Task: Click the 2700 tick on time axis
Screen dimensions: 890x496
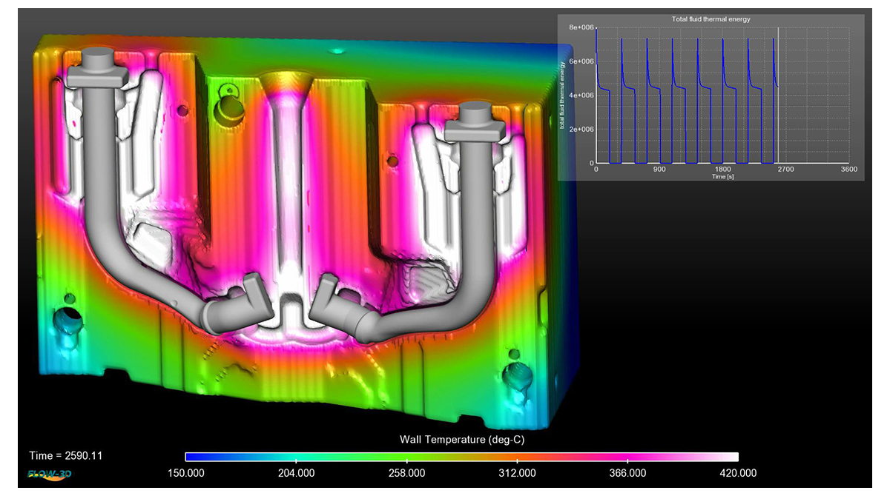Action: point(785,170)
